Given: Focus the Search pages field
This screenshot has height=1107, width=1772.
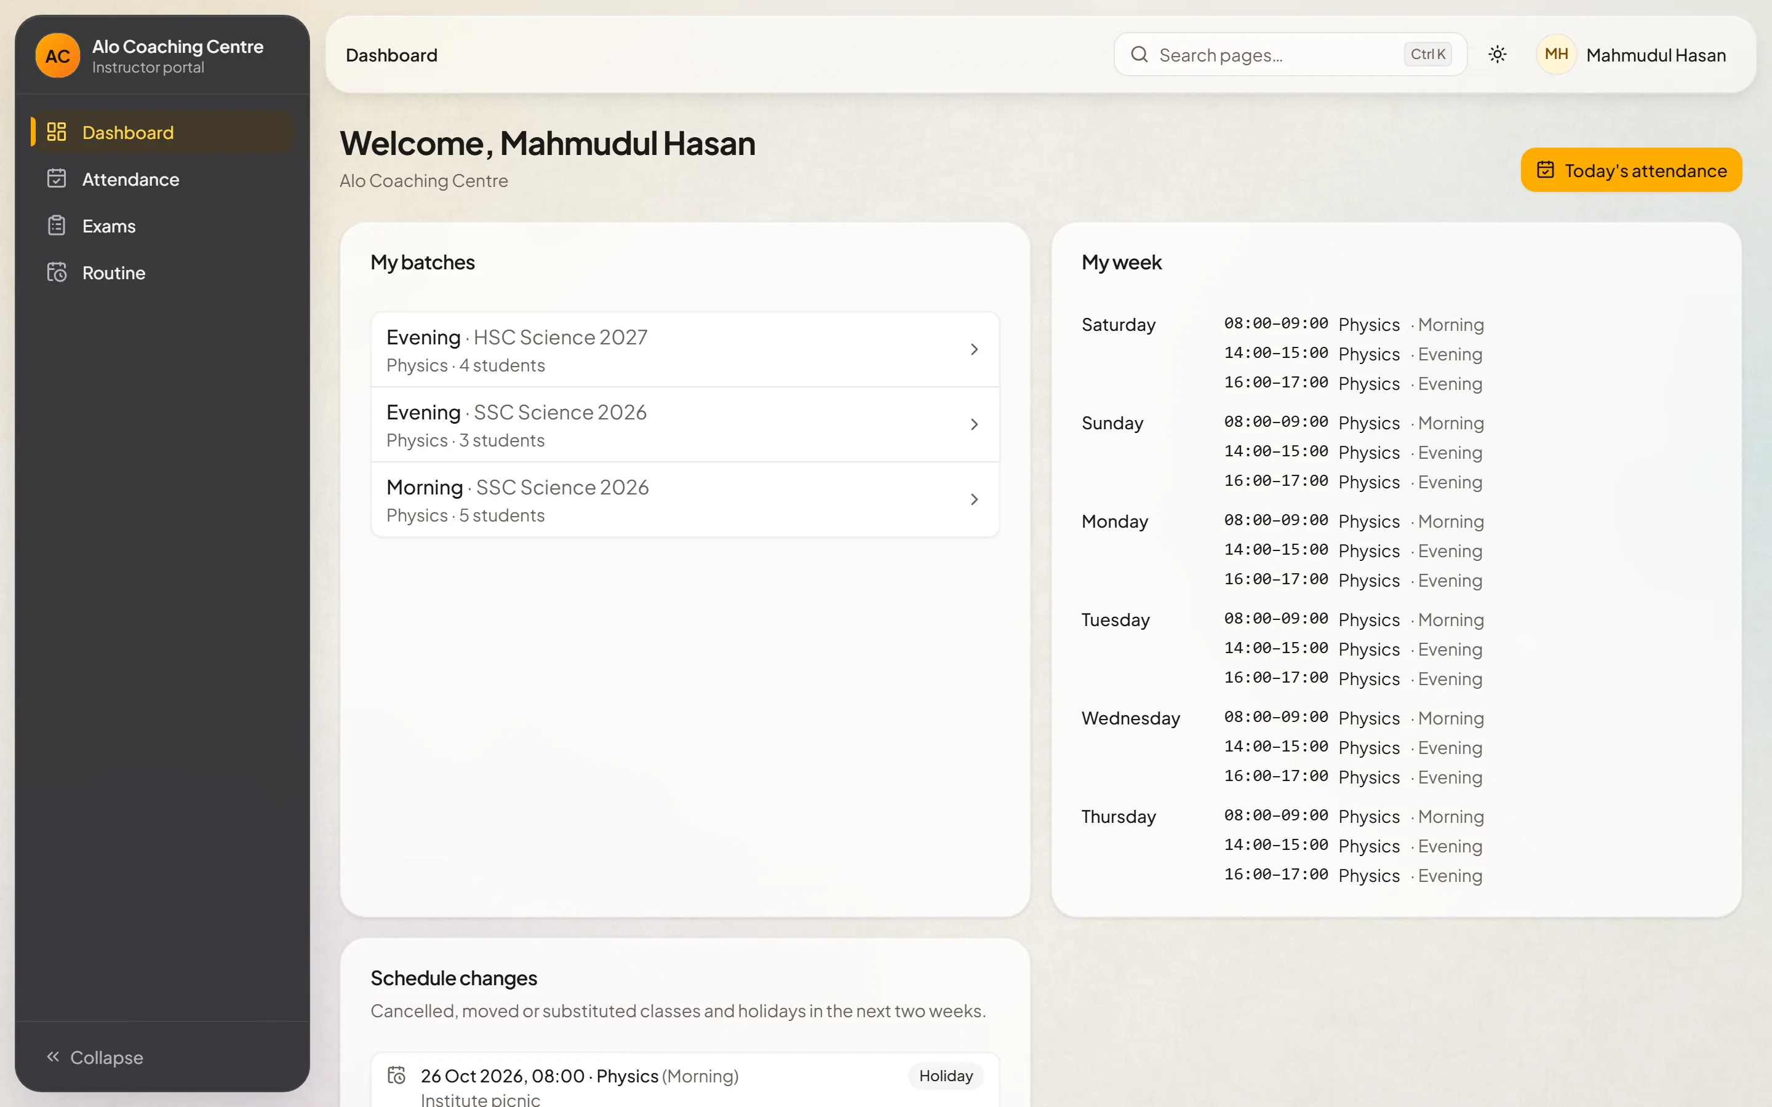Looking at the screenshot, I should (x=1290, y=55).
